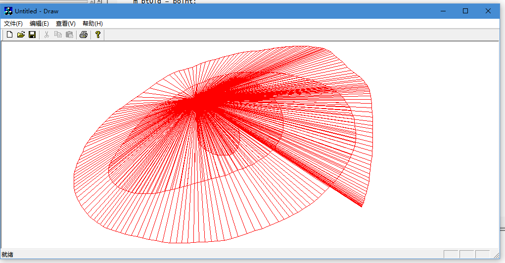Viewport: 505px width, 263px height.
Task: Maximize the Draw window
Action: (465, 11)
